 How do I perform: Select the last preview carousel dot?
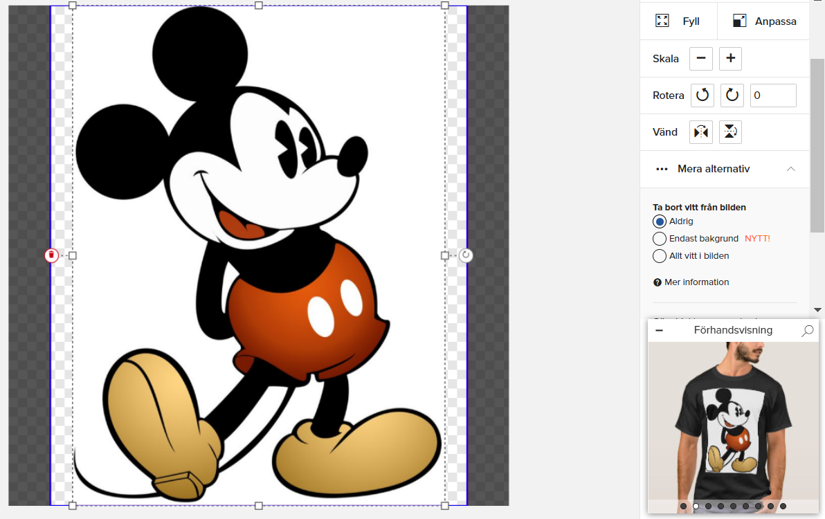click(783, 507)
